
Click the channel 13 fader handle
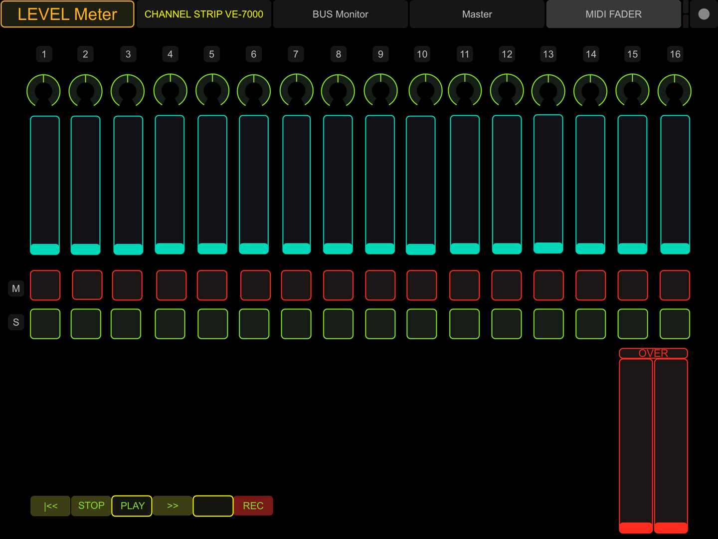click(x=548, y=248)
